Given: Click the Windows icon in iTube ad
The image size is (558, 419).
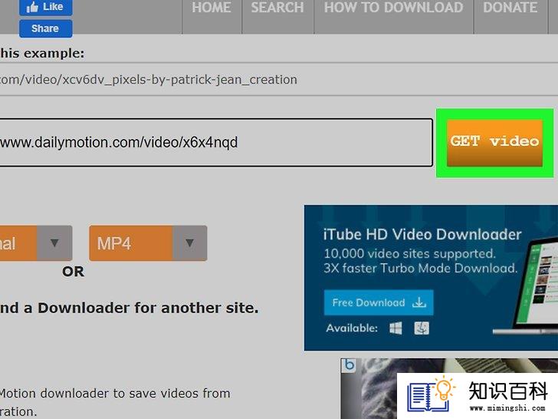Looking at the screenshot, I should [396, 328].
